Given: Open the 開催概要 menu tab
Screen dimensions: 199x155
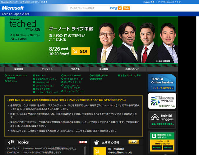Looking at the screenshot, I should [x=19, y=69].
